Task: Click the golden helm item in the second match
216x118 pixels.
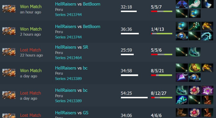Action: coord(207,26)
